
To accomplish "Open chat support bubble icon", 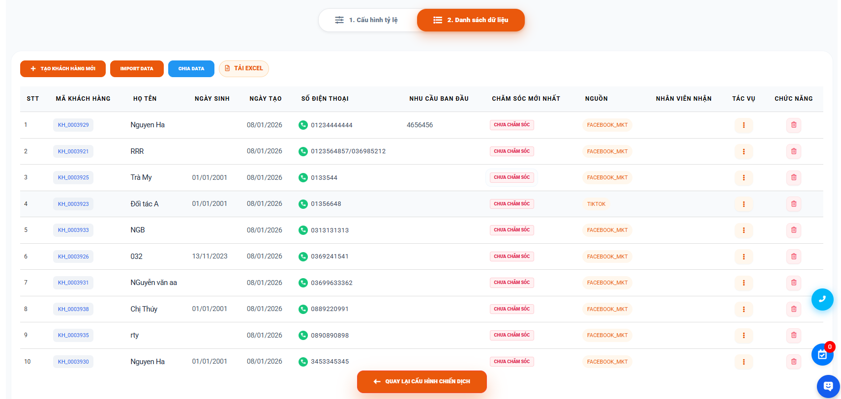I will tap(828, 386).
